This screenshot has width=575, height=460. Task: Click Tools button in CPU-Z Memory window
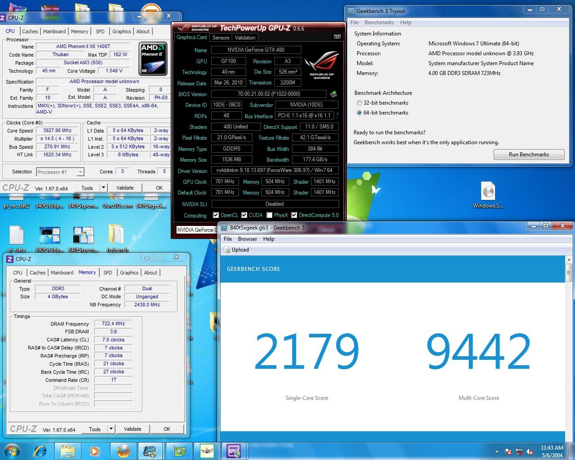click(95, 429)
